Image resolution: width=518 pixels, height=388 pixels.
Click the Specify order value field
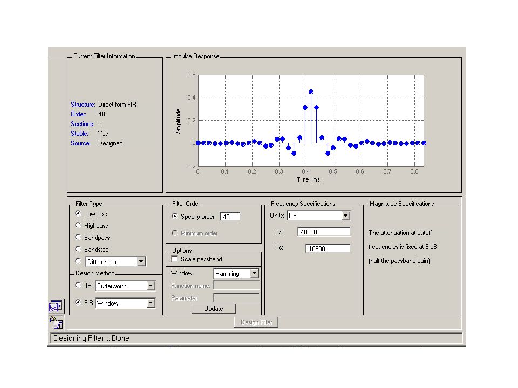230,217
